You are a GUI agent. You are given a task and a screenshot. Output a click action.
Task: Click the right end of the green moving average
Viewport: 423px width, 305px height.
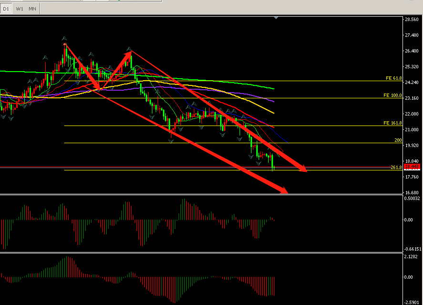[273, 89]
